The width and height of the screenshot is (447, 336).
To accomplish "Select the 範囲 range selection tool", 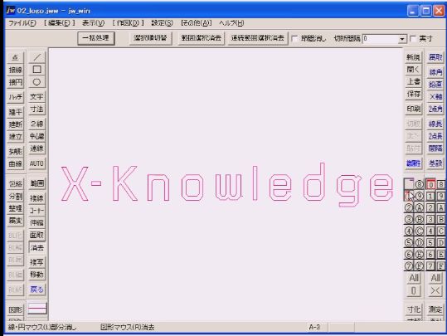I will 36,183.
